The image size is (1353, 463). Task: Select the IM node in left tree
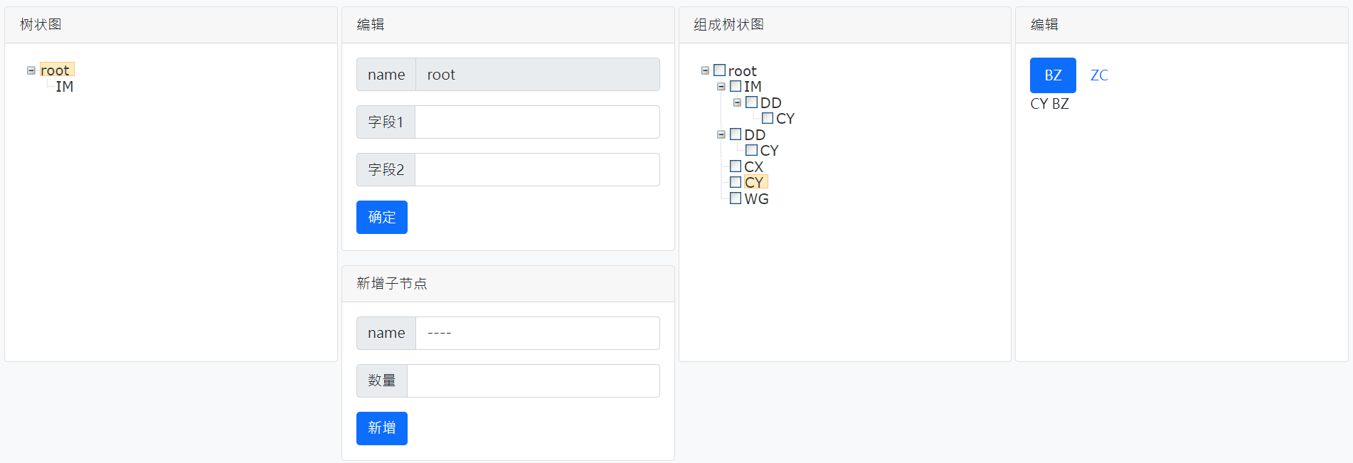click(65, 87)
